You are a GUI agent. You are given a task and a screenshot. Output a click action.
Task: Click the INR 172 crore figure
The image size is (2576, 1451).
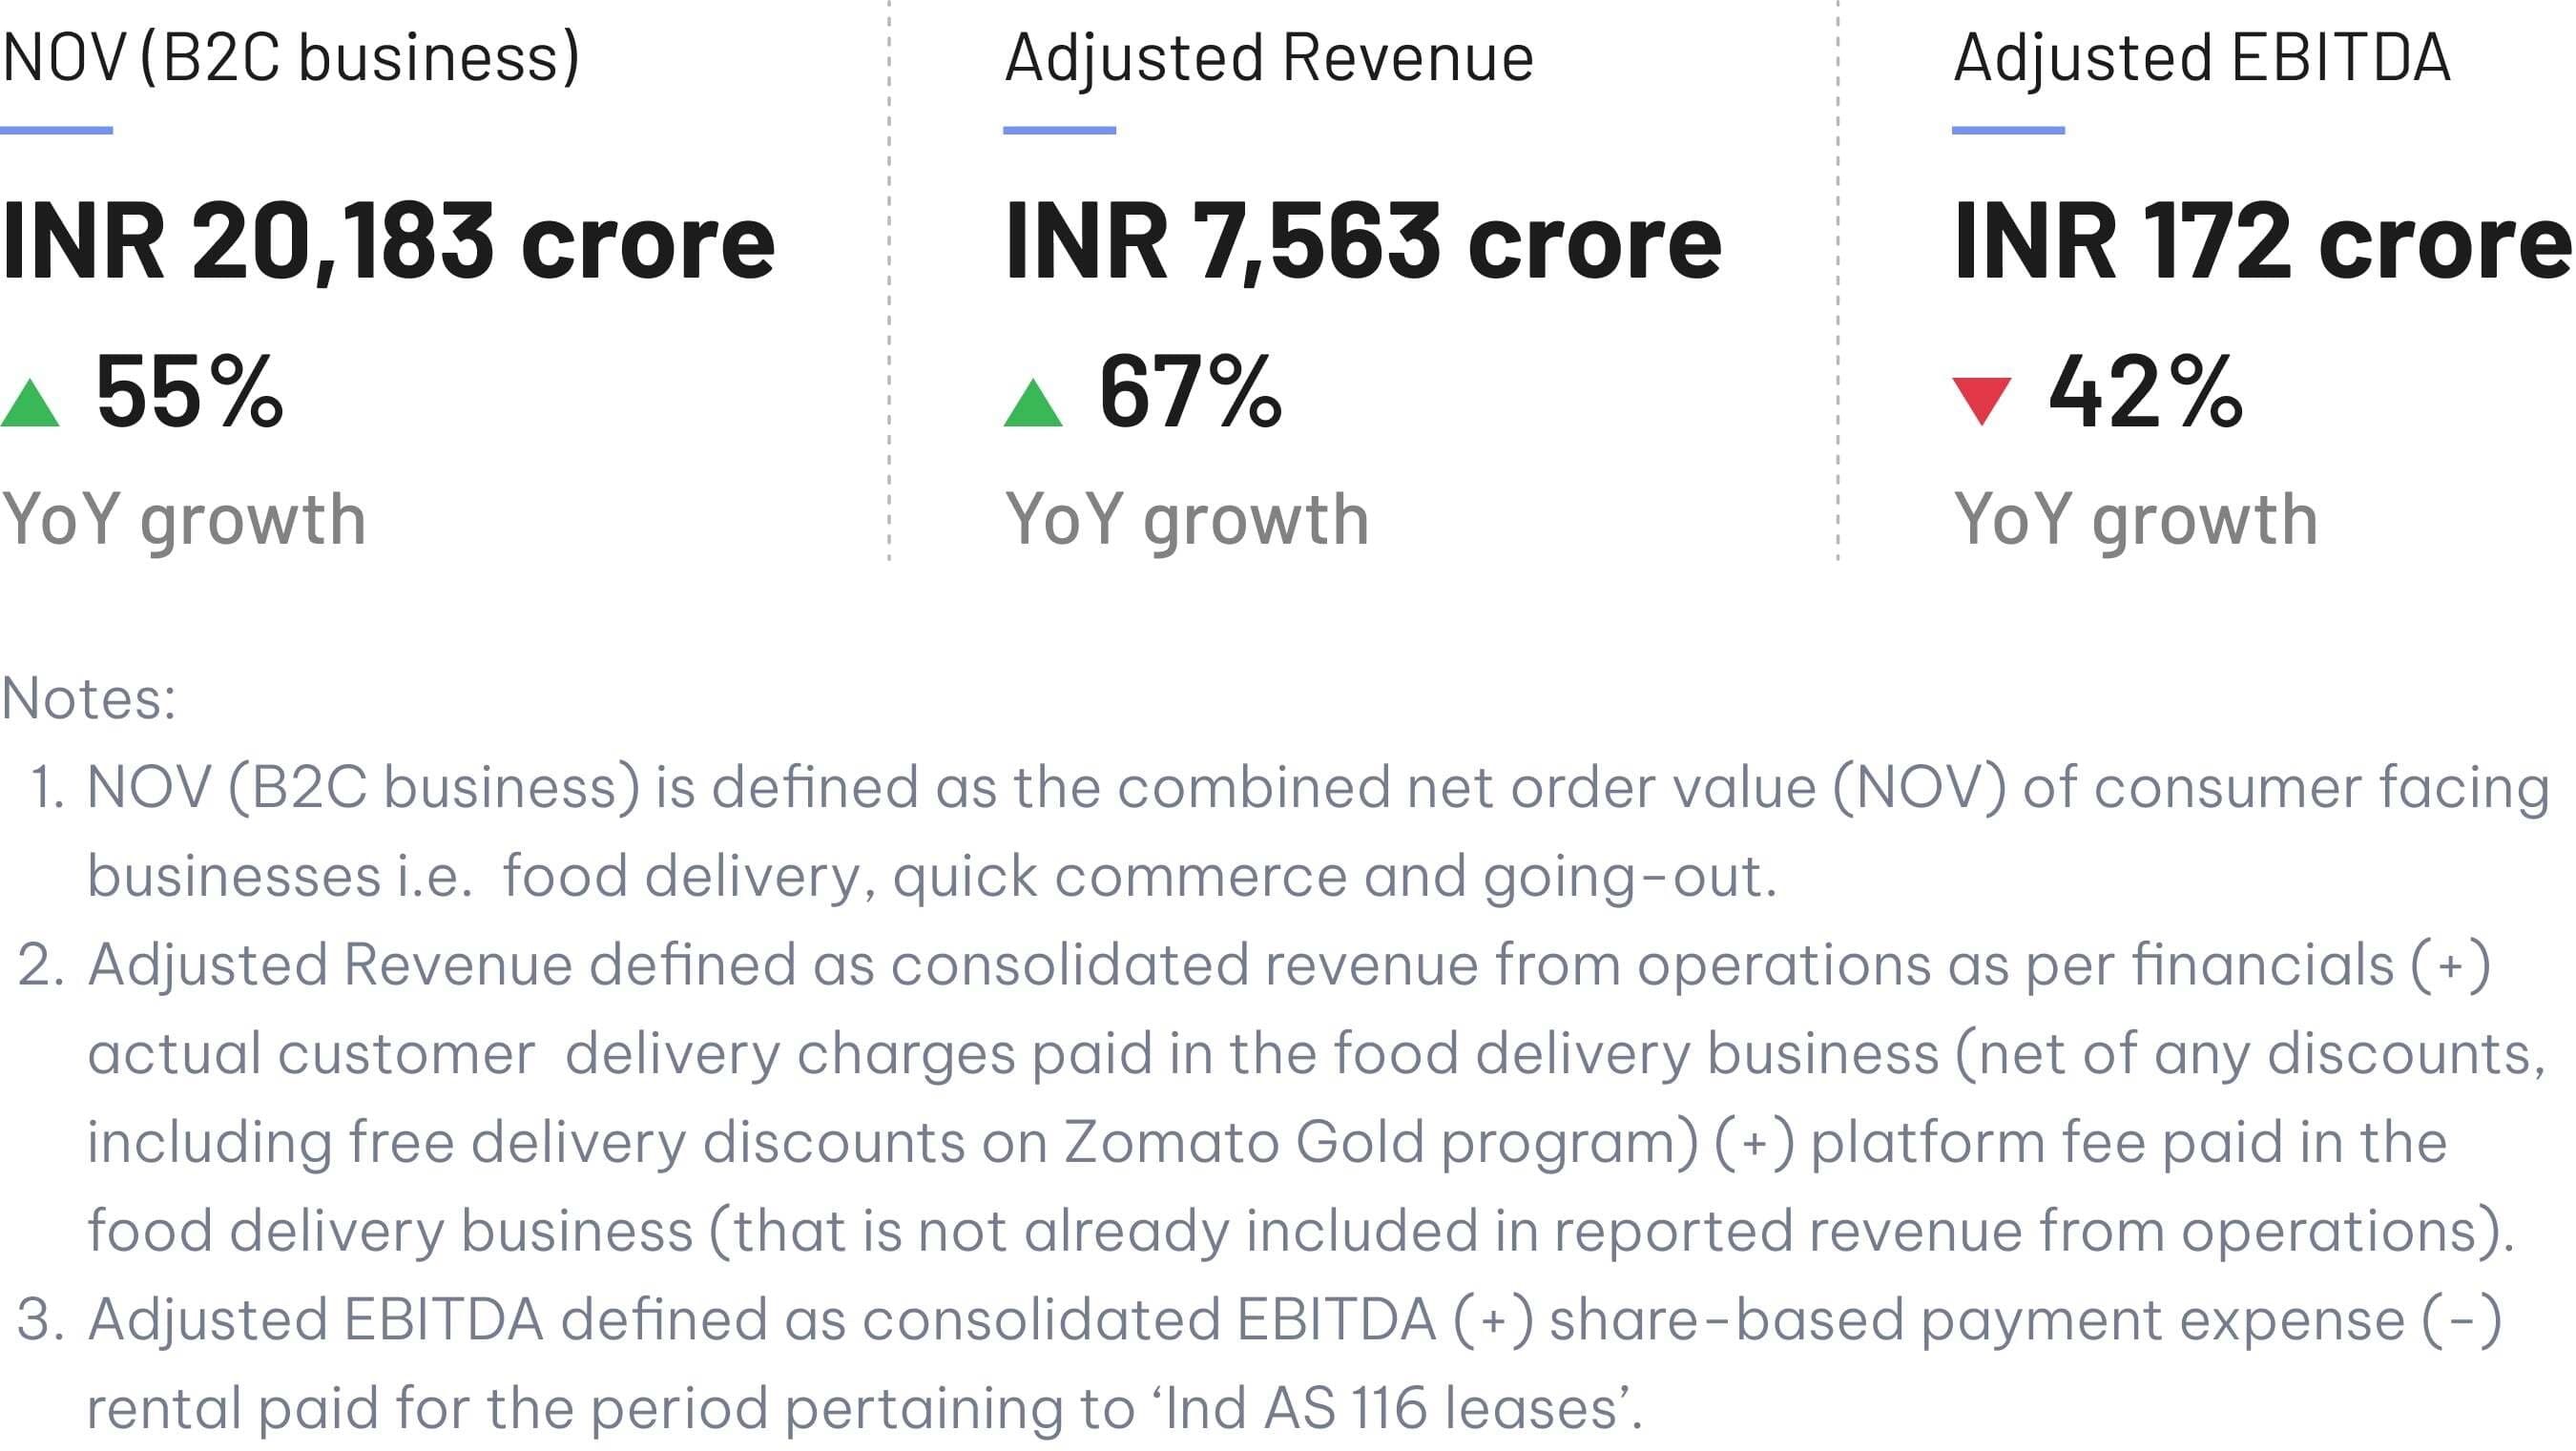[2262, 241]
